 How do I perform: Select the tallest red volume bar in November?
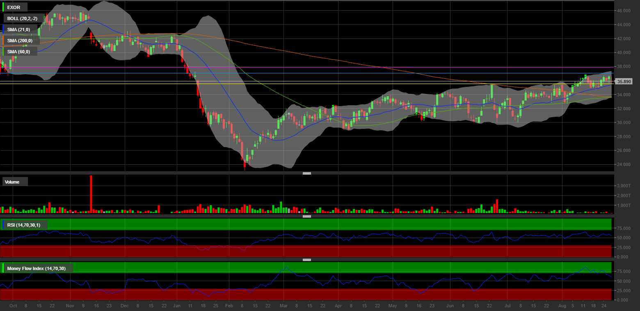(91, 194)
